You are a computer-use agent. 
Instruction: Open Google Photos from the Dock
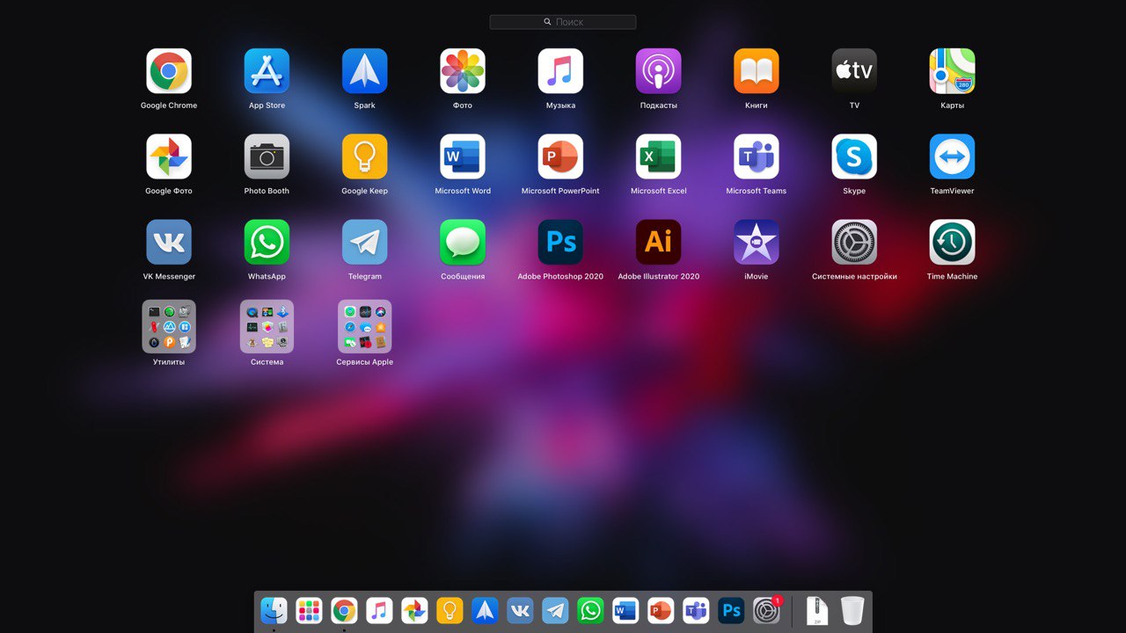point(414,610)
